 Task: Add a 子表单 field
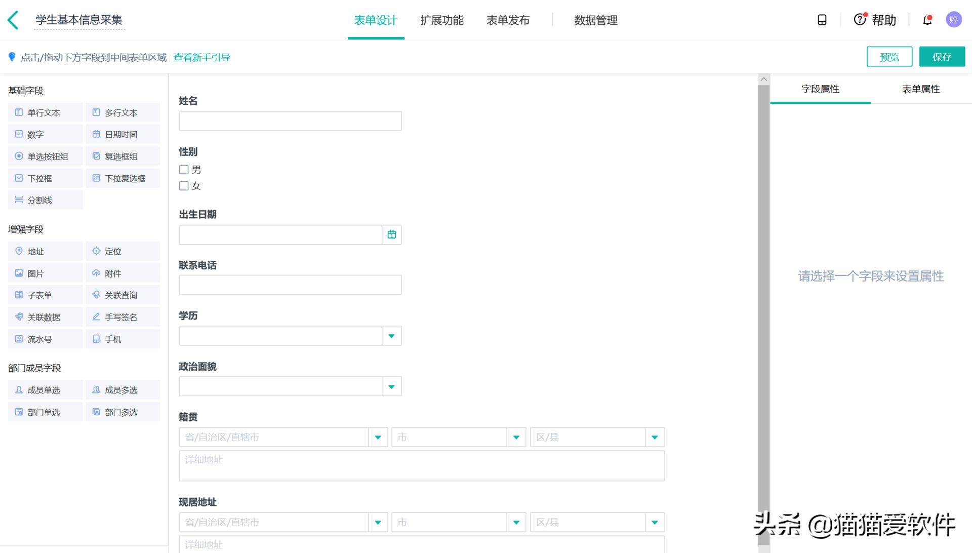pos(45,295)
